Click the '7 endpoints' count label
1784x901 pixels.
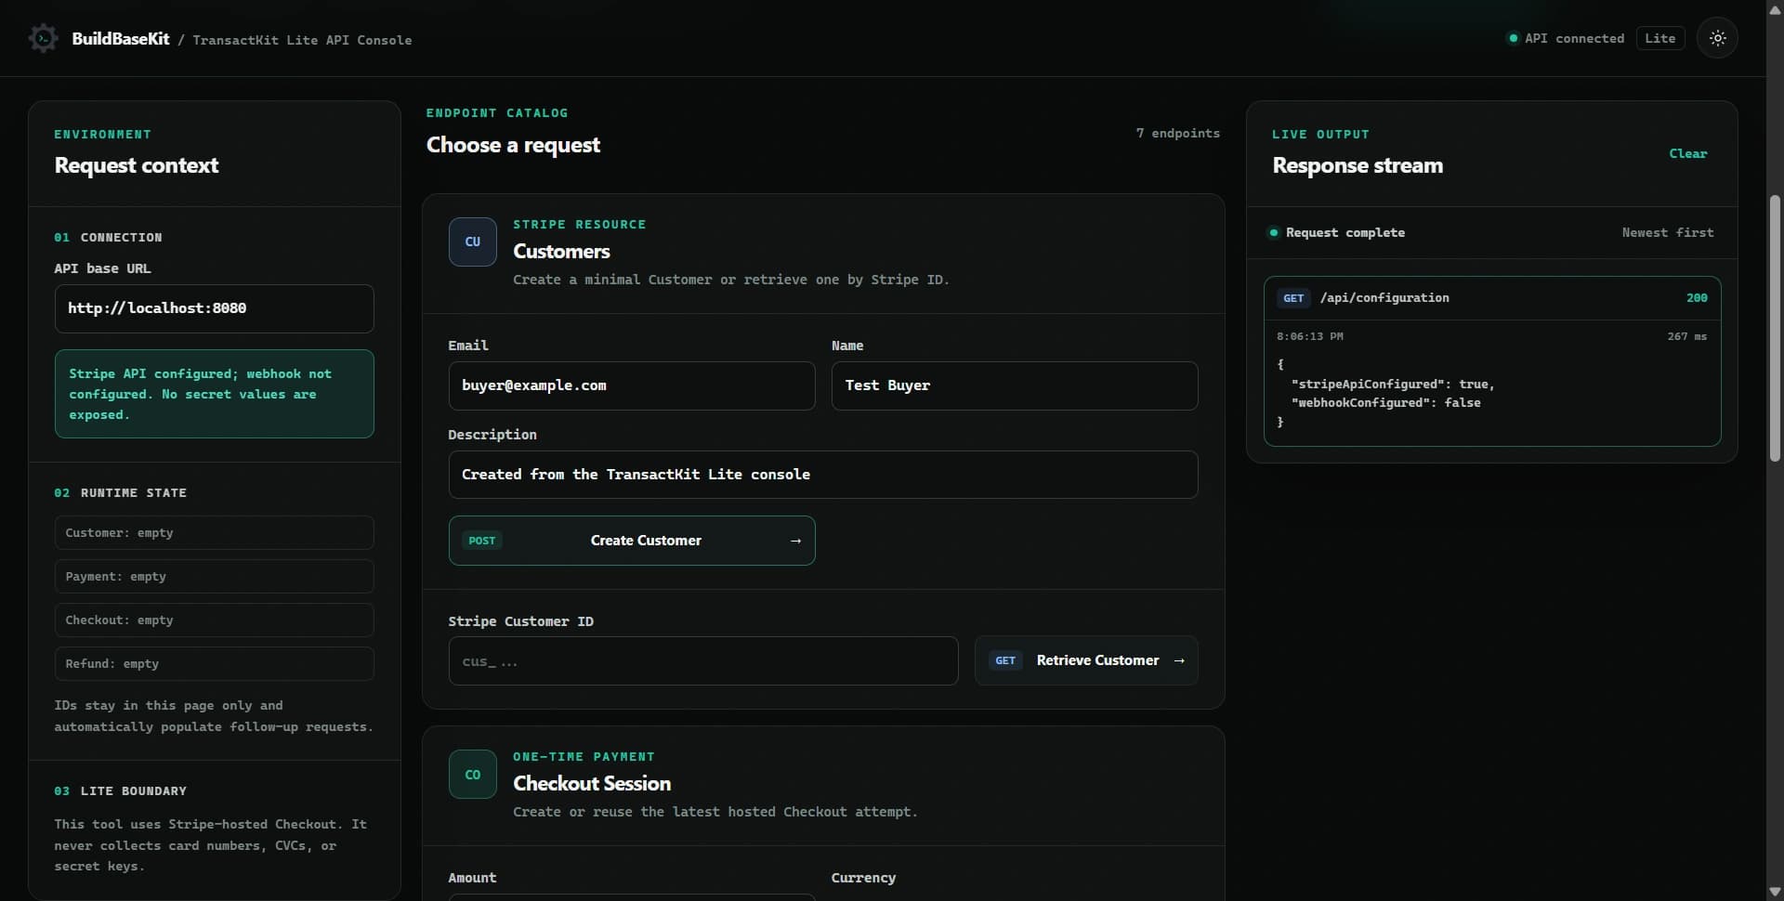pyautogui.click(x=1177, y=134)
